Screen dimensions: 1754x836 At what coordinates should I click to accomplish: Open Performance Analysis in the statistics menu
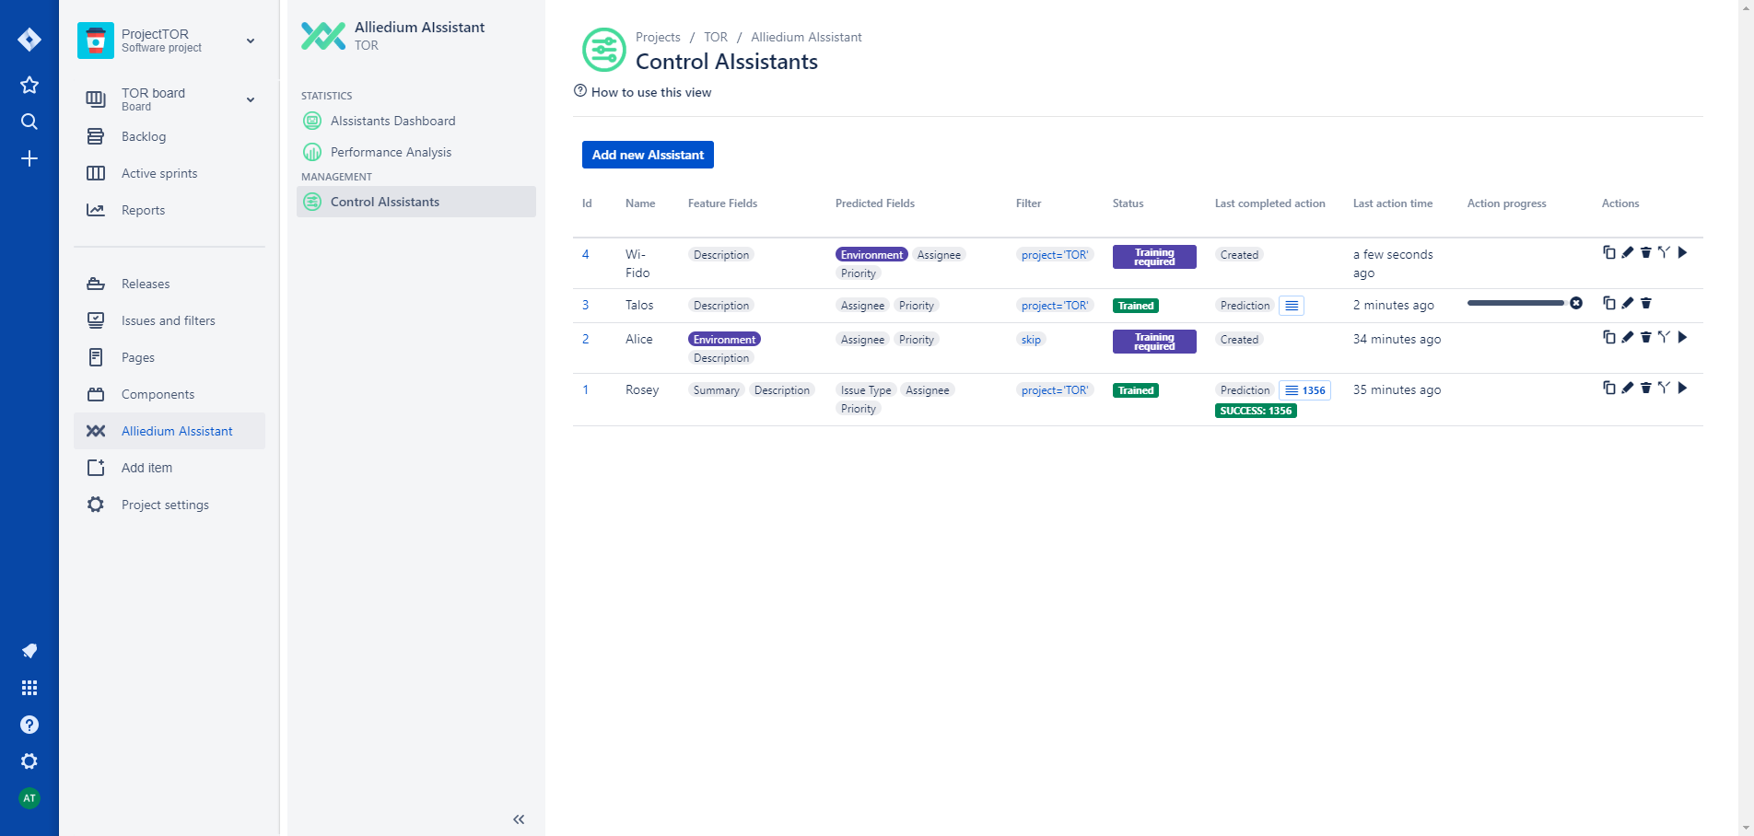pos(391,152)
